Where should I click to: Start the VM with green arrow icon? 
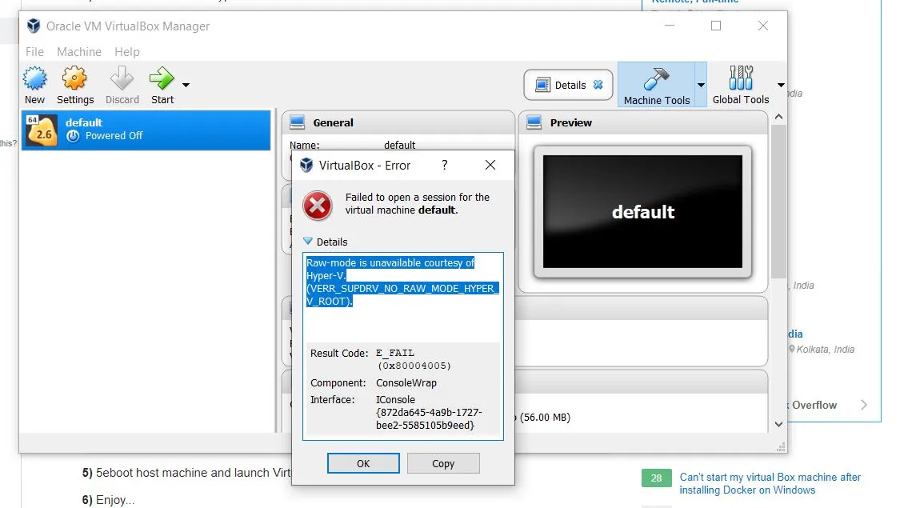point(162,78)
